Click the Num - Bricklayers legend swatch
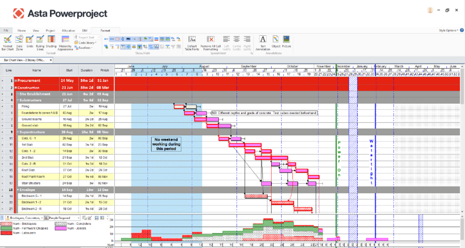 6,224
